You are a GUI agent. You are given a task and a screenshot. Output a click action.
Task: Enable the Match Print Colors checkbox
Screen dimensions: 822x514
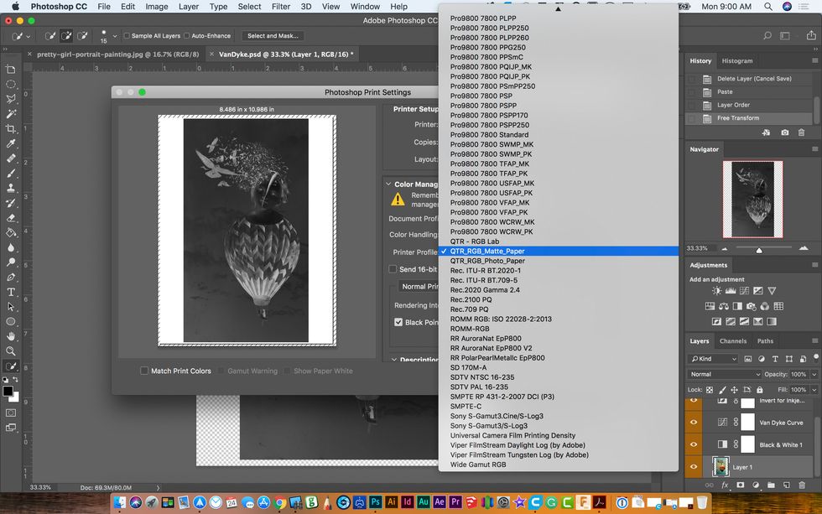[144, 370]
